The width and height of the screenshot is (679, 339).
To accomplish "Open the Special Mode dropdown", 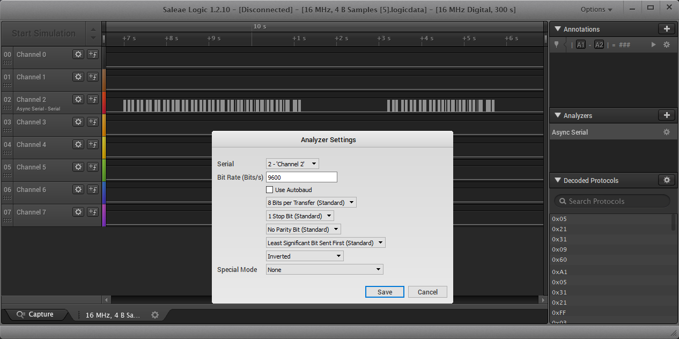I will coord(324,270).
